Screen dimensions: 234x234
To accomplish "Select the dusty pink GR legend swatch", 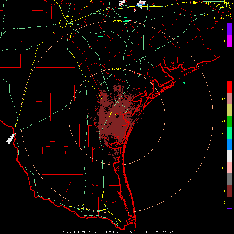I will coord(230,98).
